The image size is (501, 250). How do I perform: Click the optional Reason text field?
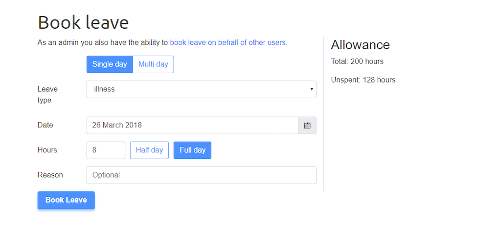pos(201,175)
